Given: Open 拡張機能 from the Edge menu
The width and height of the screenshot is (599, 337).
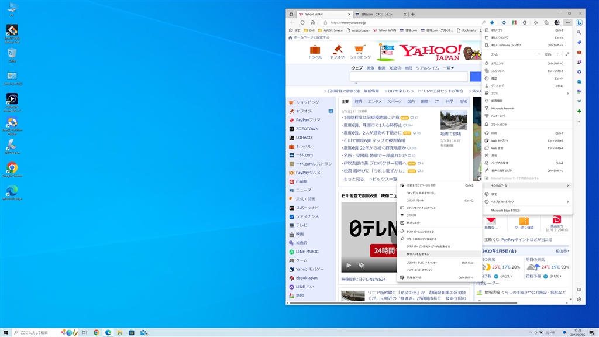Looking at the screenshot, I should pos(527,101).
